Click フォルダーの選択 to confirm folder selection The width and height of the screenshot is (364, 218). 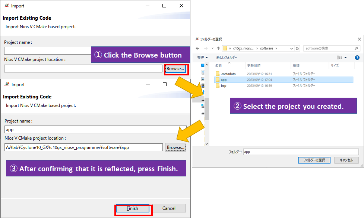pos(314,159)
